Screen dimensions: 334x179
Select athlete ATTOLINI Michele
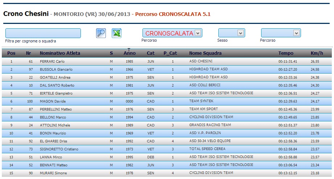55,125
